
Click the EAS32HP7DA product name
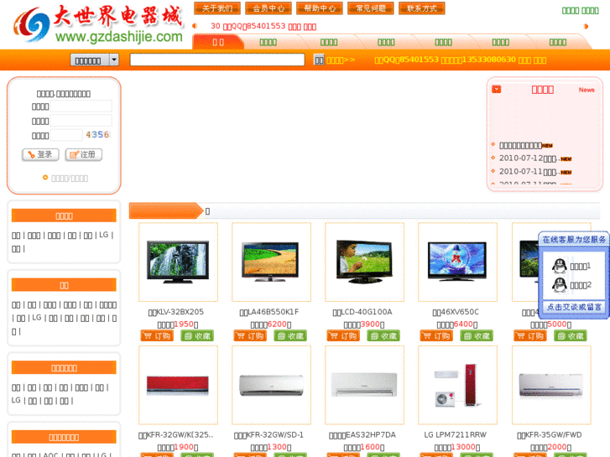click(x=362, y=435)
